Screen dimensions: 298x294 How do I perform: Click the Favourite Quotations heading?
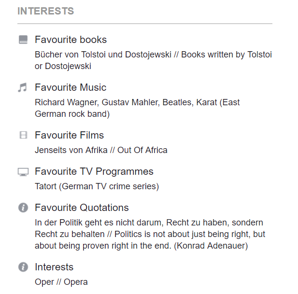pyautogui.click(x=82, y=208)
